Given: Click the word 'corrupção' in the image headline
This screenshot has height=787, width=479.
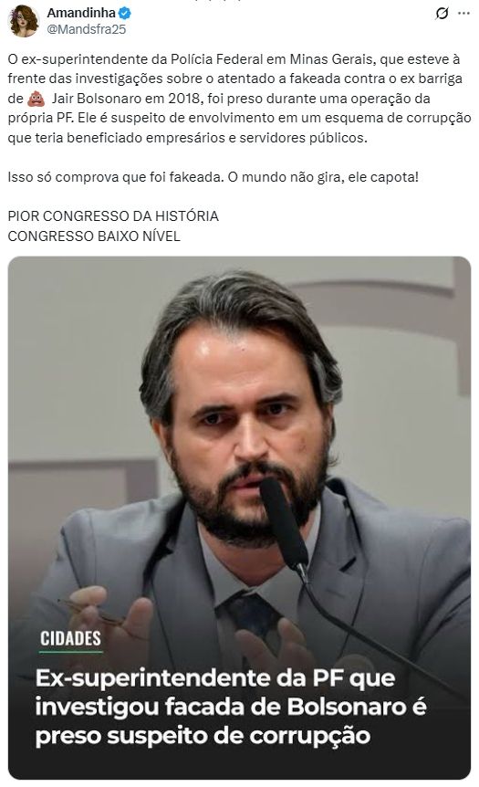Looking at the screenshot, I should coord(309,736).
